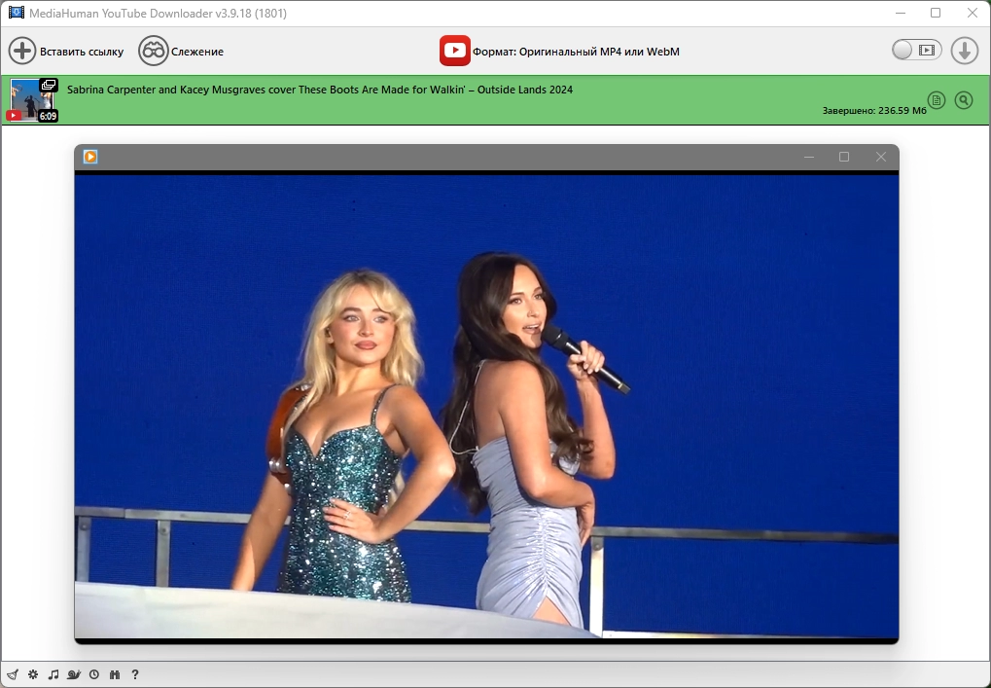Viewport: 991px width, 688px height.
Task: Toggle the snail speed-limit icon
Action: tap(74, 674)
